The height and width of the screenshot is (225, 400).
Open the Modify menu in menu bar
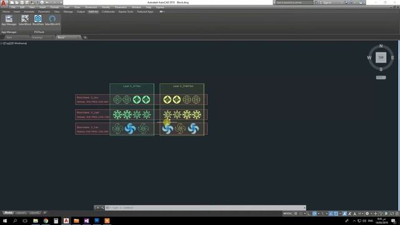point(106,7)
